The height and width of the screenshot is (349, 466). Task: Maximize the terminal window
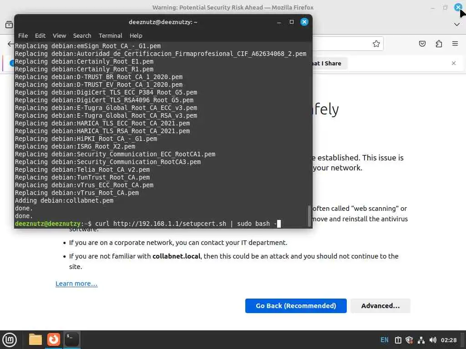point(292,22)
